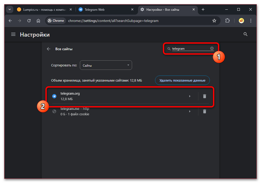Click the magnifier icon in site search
The width and height of the screenshot is (261, 183).
click(x=169, y=49)
